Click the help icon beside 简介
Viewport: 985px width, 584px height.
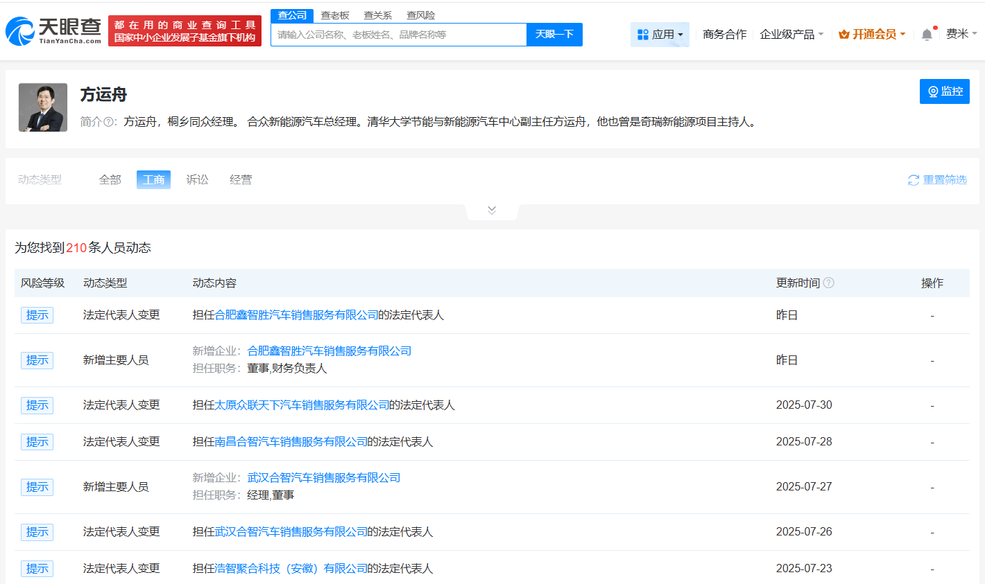(x=109, y=122)
